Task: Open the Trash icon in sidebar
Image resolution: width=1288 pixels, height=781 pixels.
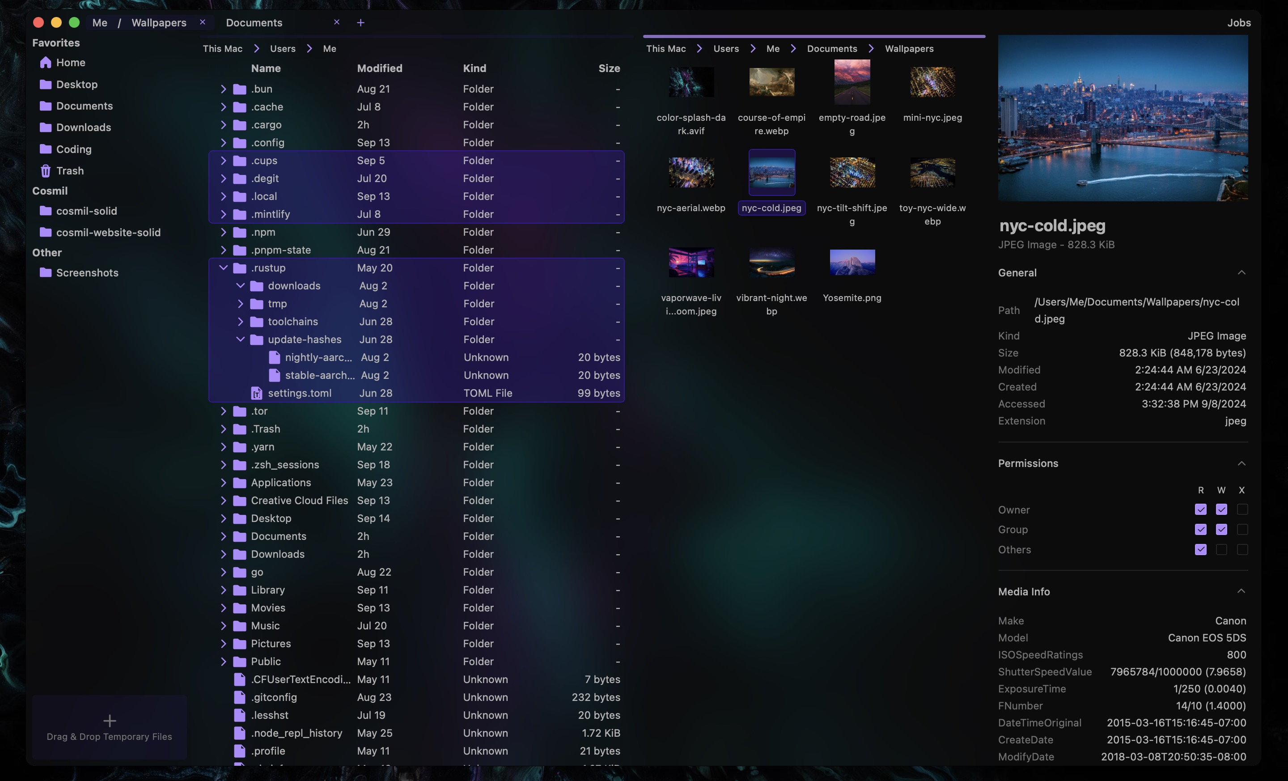Action: [x=46, y=171]
